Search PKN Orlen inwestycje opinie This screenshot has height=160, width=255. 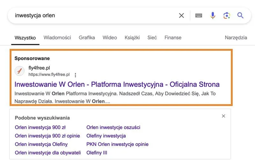(117, 144)
